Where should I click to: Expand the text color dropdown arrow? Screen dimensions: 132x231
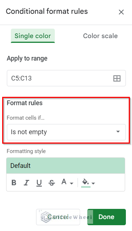(71, 183)
